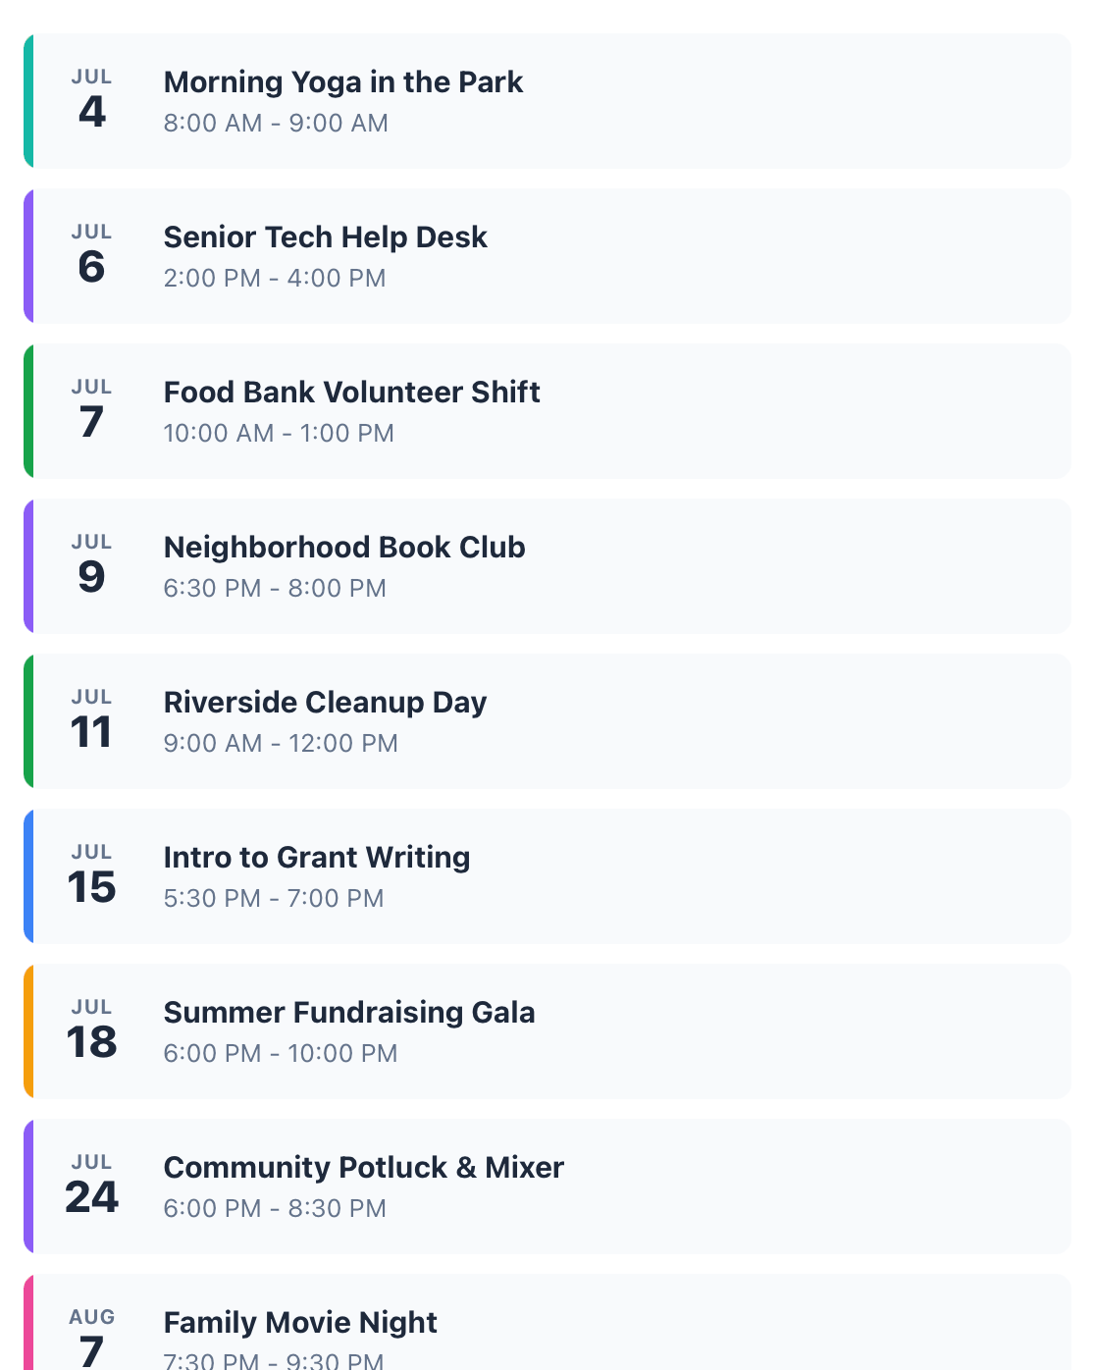Image resolution: width=1095 pixels, height=1370 pixels.
Task: Click the JUL 6 date badge
Action: coord(92,255)
